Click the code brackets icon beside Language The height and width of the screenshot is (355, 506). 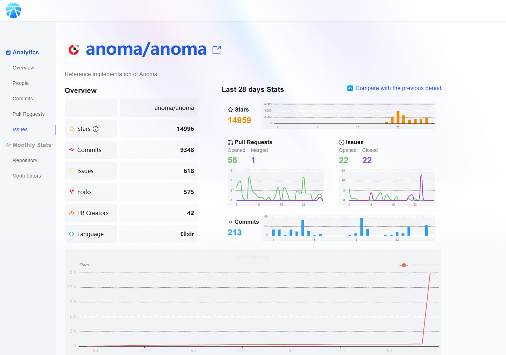point(72,234)
